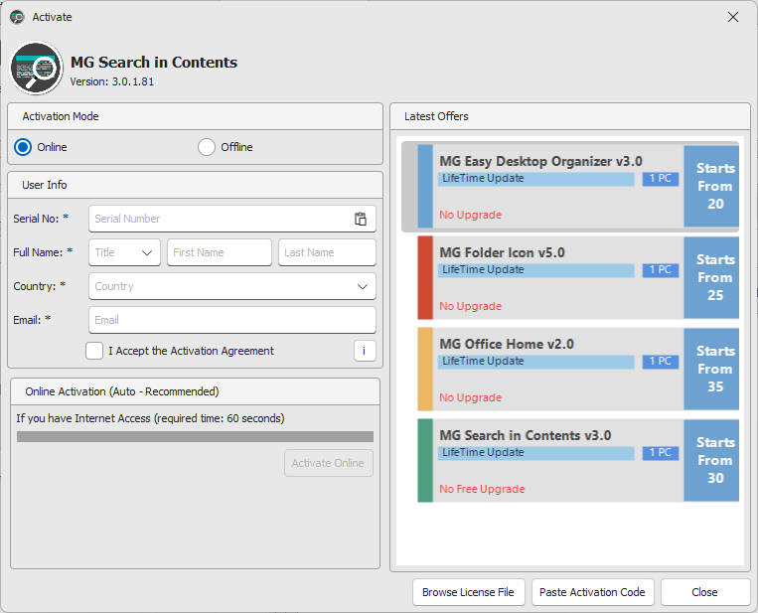The width and height of the screenshot is (758, 613).
Task: Tick the Accept Activation Agreement checkbox
Action: 94,351
